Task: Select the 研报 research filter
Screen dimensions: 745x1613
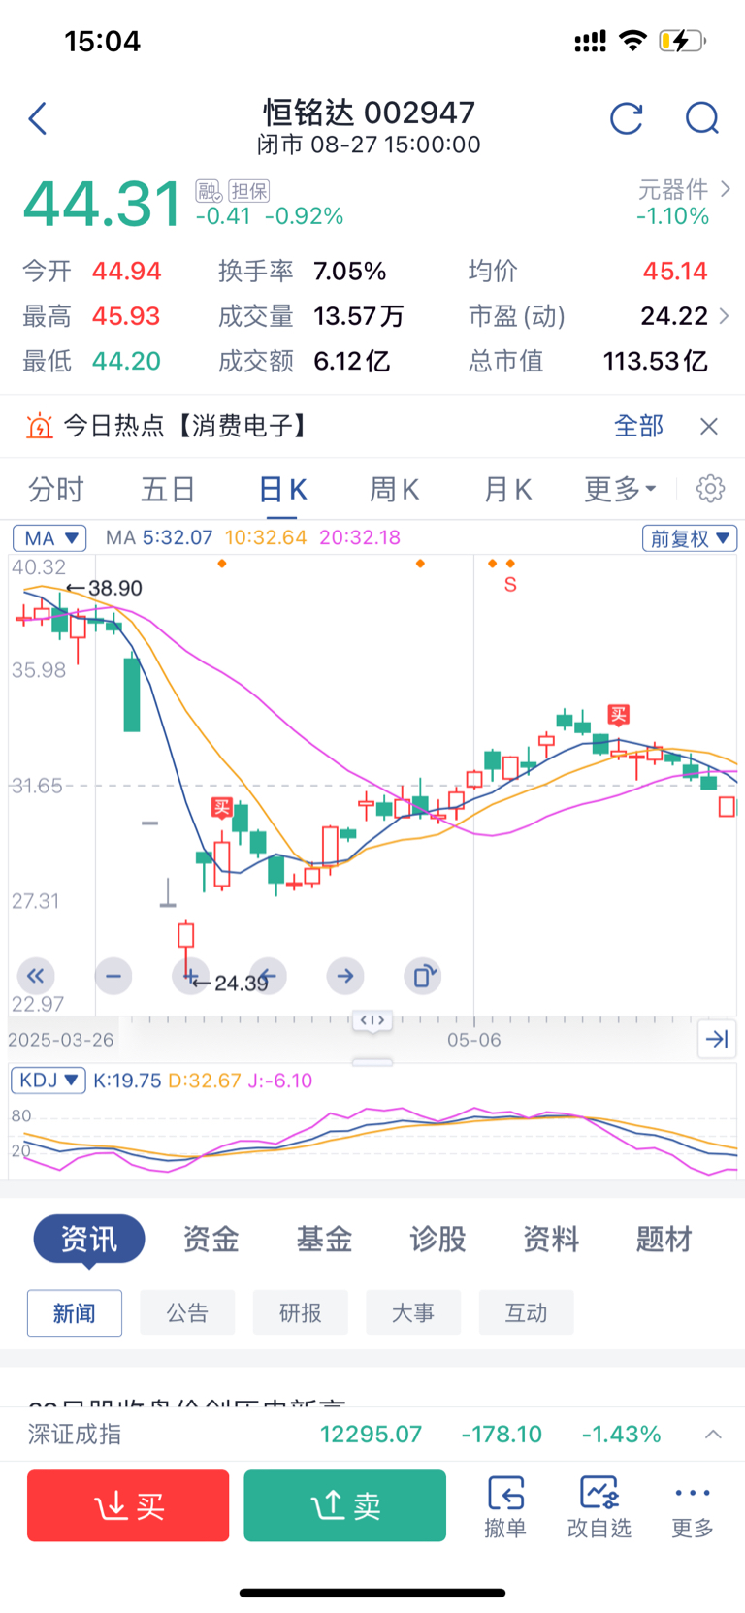Action: tap(300, 1313)
